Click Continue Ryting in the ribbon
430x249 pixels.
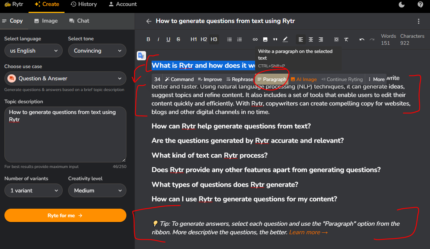tap(342, 79)
